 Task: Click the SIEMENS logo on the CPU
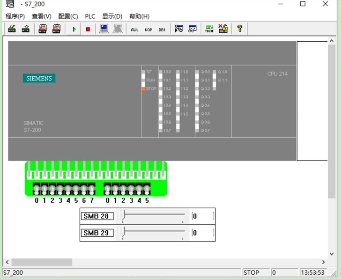(x=39, y=78)
